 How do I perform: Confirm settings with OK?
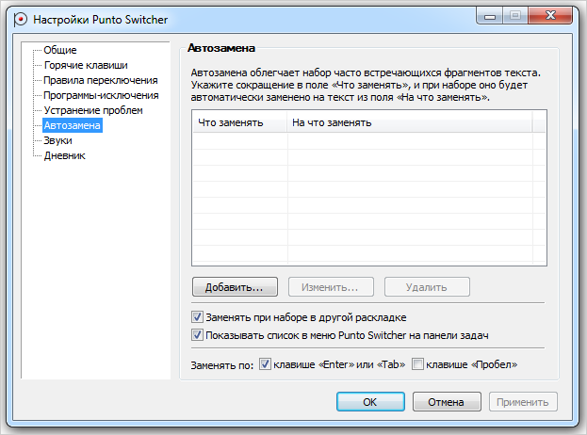(x=370, y=402)
